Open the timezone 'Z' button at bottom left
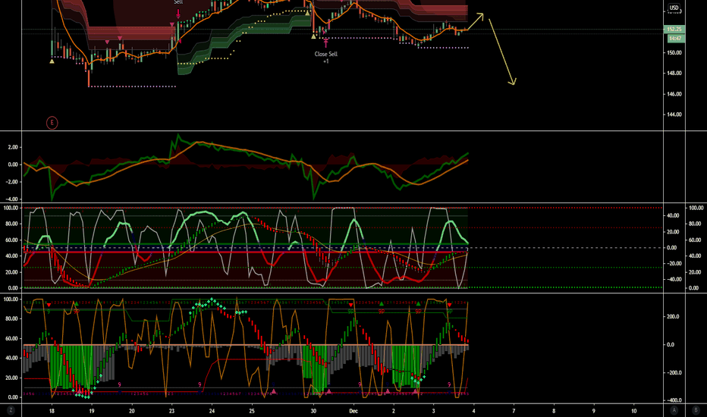Screen dimensions: 707x417 (x=11, y=410)
